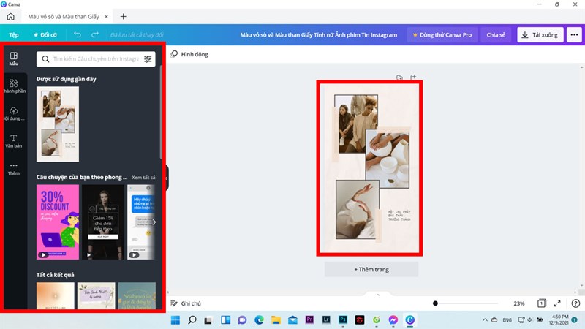Select the raised hand photo on canvas
Image resolution: width=585 pixels, height=329 pixels.
pos(358,210)
